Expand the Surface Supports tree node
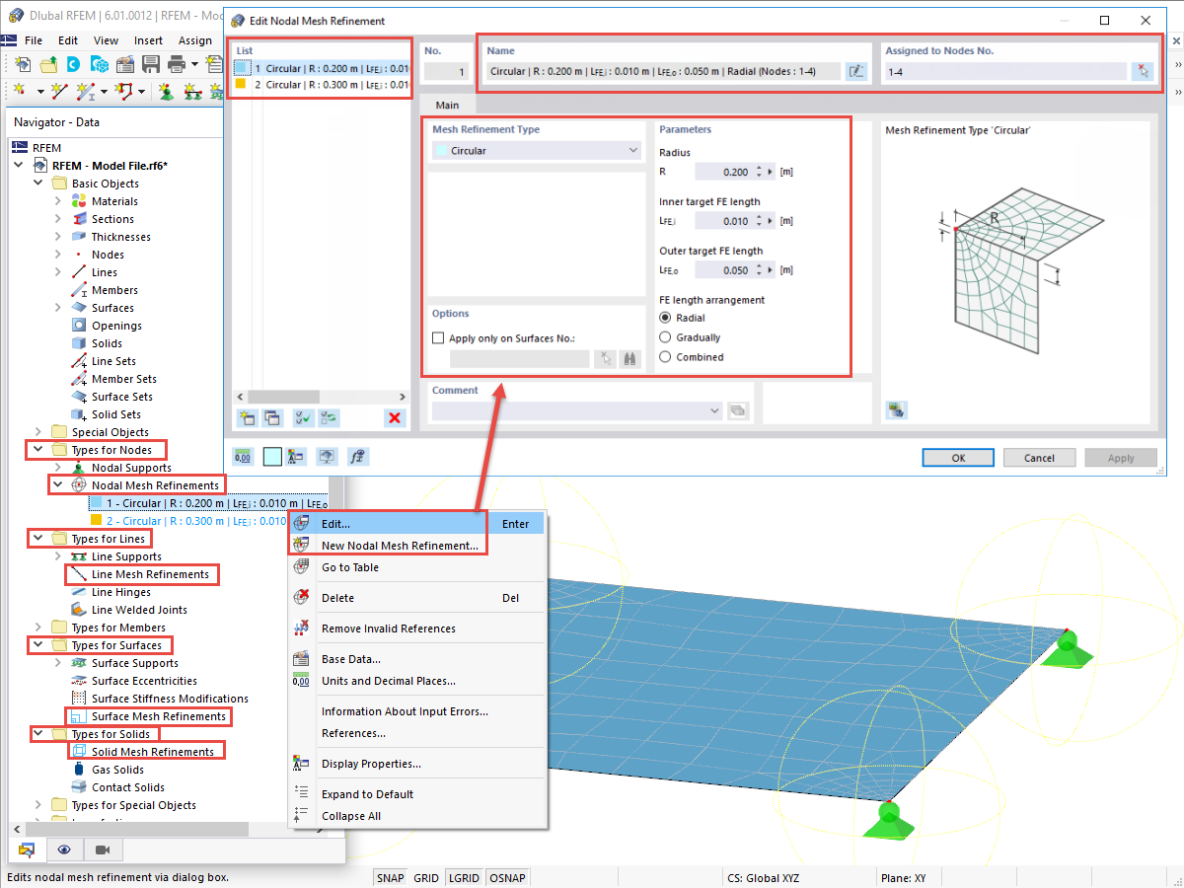The image size is (1184, 888). point(59,663)
